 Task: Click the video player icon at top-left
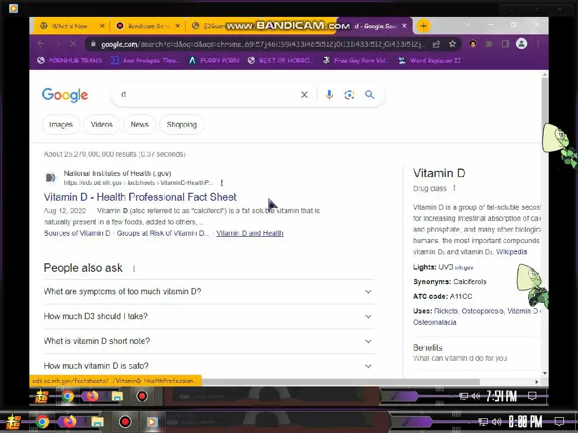click(x=14, y=8)
